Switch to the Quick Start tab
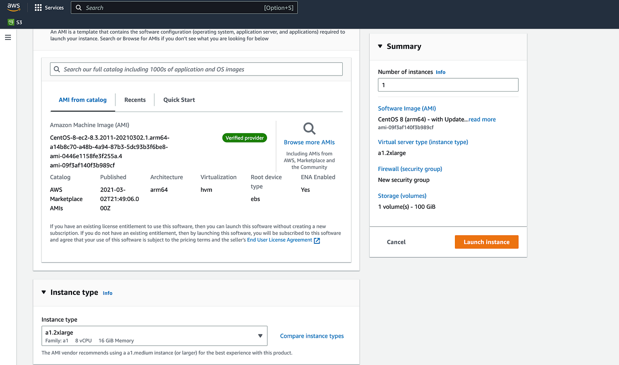Screen dimensions: 619x365 click(x=179, y=99)
